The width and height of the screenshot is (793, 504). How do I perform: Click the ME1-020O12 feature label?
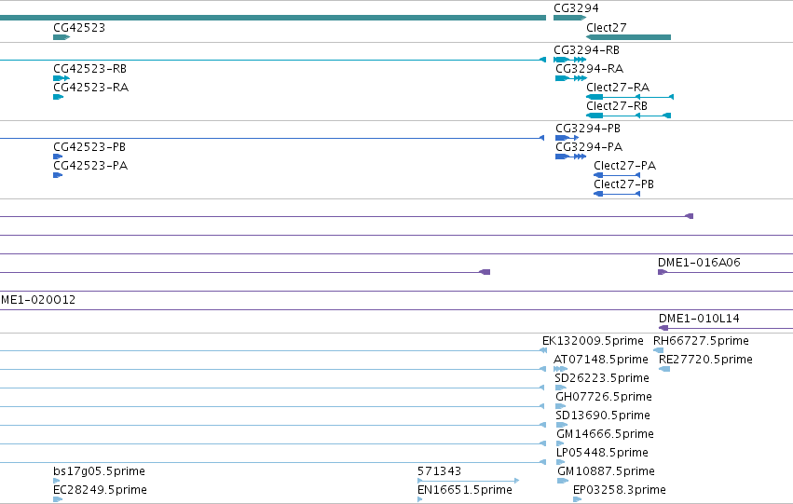pyautogui.click(x=38, y=300)
